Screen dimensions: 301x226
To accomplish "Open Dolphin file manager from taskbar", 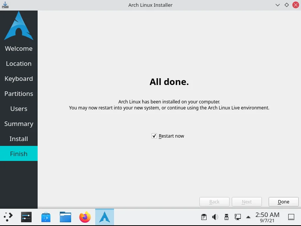I will (x=65, y=217).
